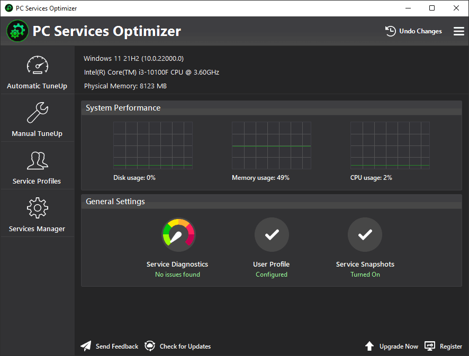This screenshot has width=469, height=356.
Task: Click the Register link
Action: [x=451, y=346]
